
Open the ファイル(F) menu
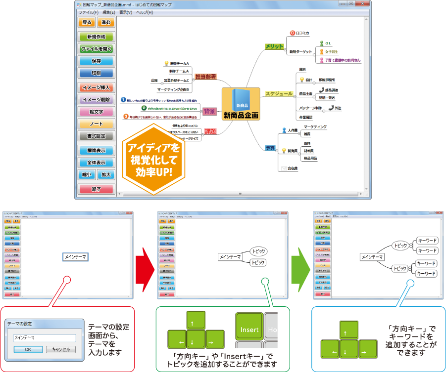[x=89, y=11]
